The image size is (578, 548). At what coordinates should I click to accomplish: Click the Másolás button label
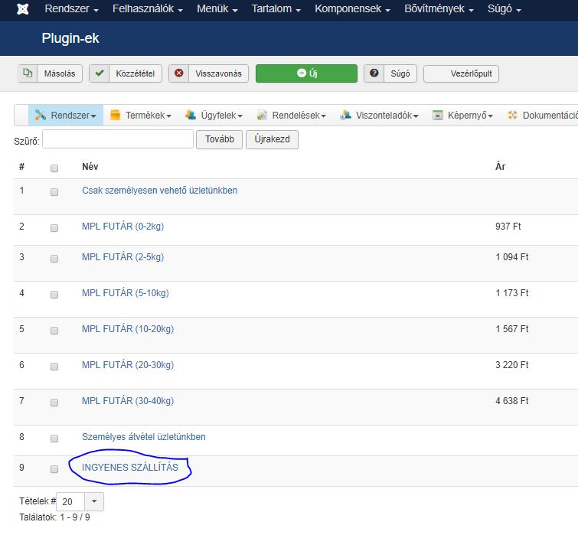60,73
